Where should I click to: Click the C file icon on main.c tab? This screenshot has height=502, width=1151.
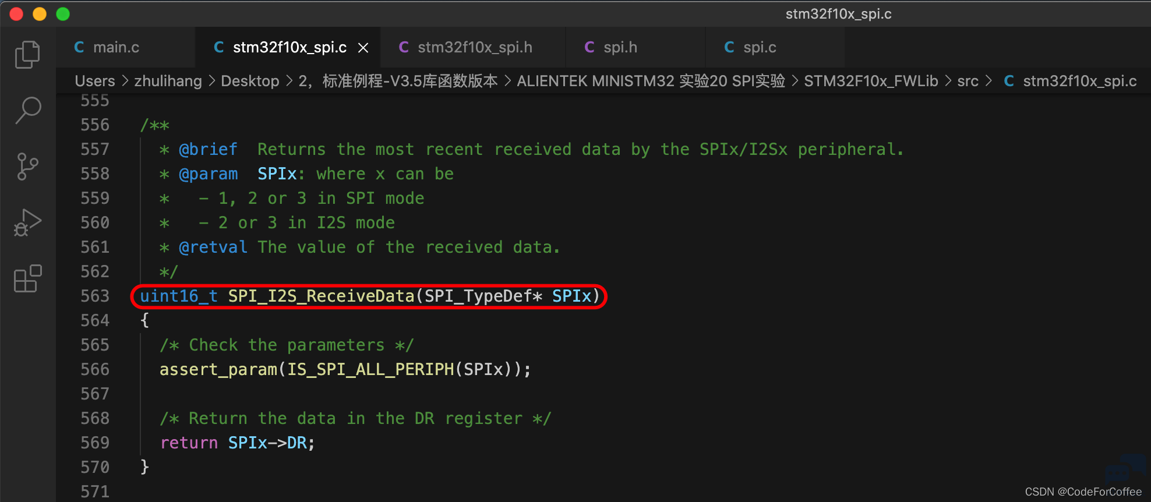click(79, 47)
